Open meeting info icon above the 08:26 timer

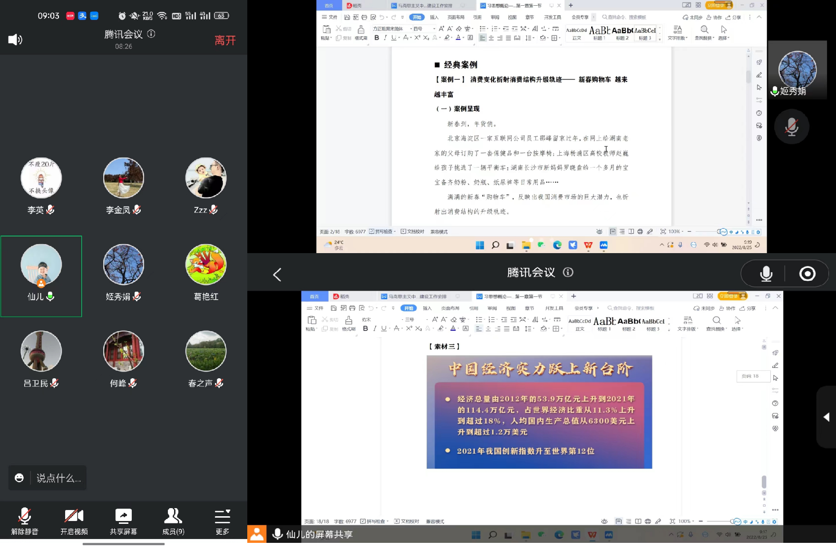coord(151,34)
